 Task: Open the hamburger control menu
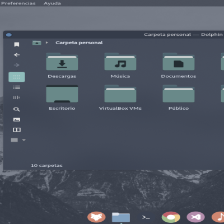pos(15,140)
